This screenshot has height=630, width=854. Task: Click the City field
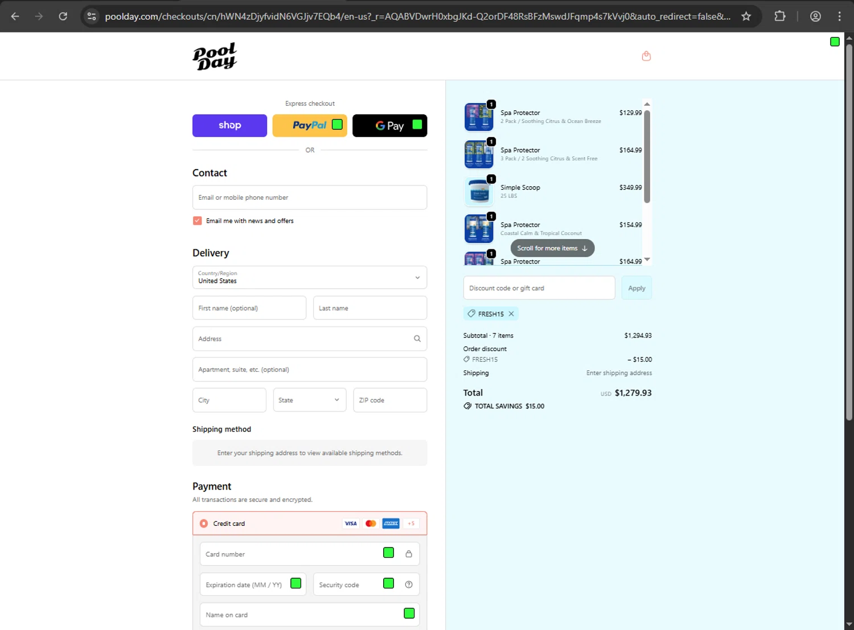pos(229,400)
